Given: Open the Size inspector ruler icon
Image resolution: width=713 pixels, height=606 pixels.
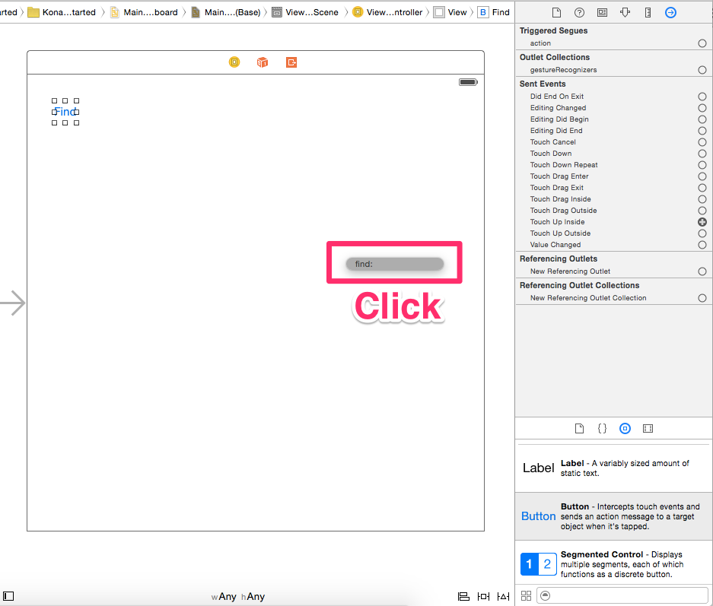Looking at the screenshot, I should (648, 12).
